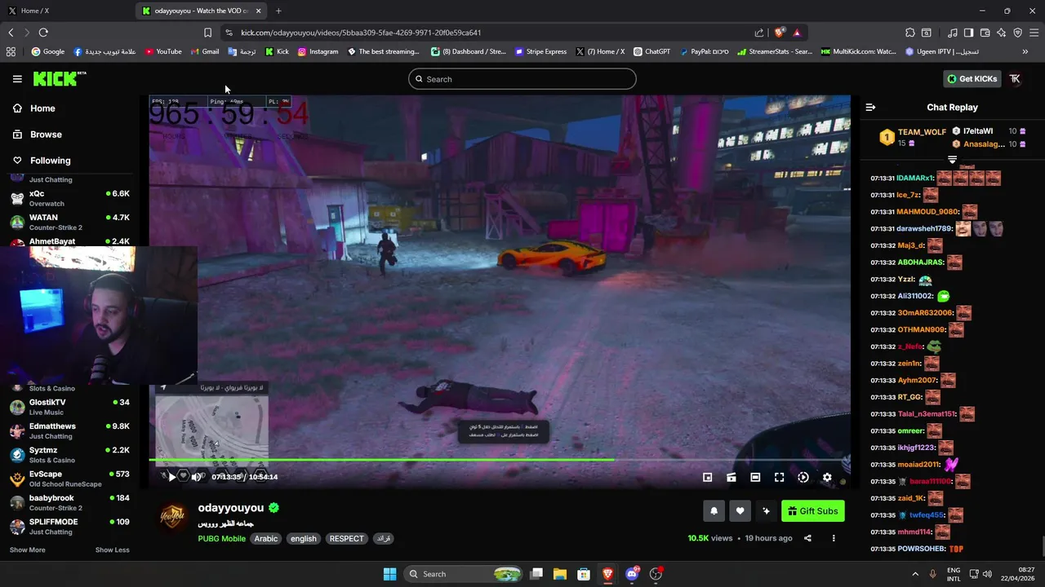Play the VOD video
Viewport: 1045px width, 587px height.
[x=171, y=477]
